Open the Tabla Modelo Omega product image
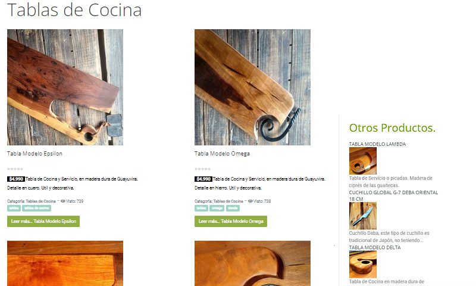 252,87
